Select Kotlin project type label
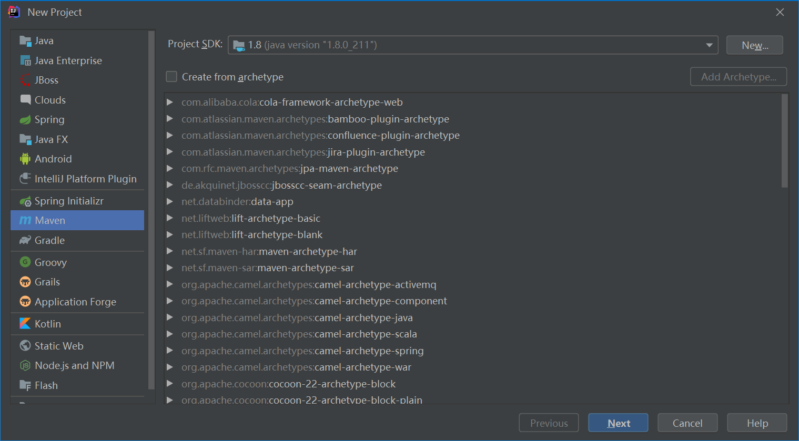The image size is (799, 441). pos(48,324)
